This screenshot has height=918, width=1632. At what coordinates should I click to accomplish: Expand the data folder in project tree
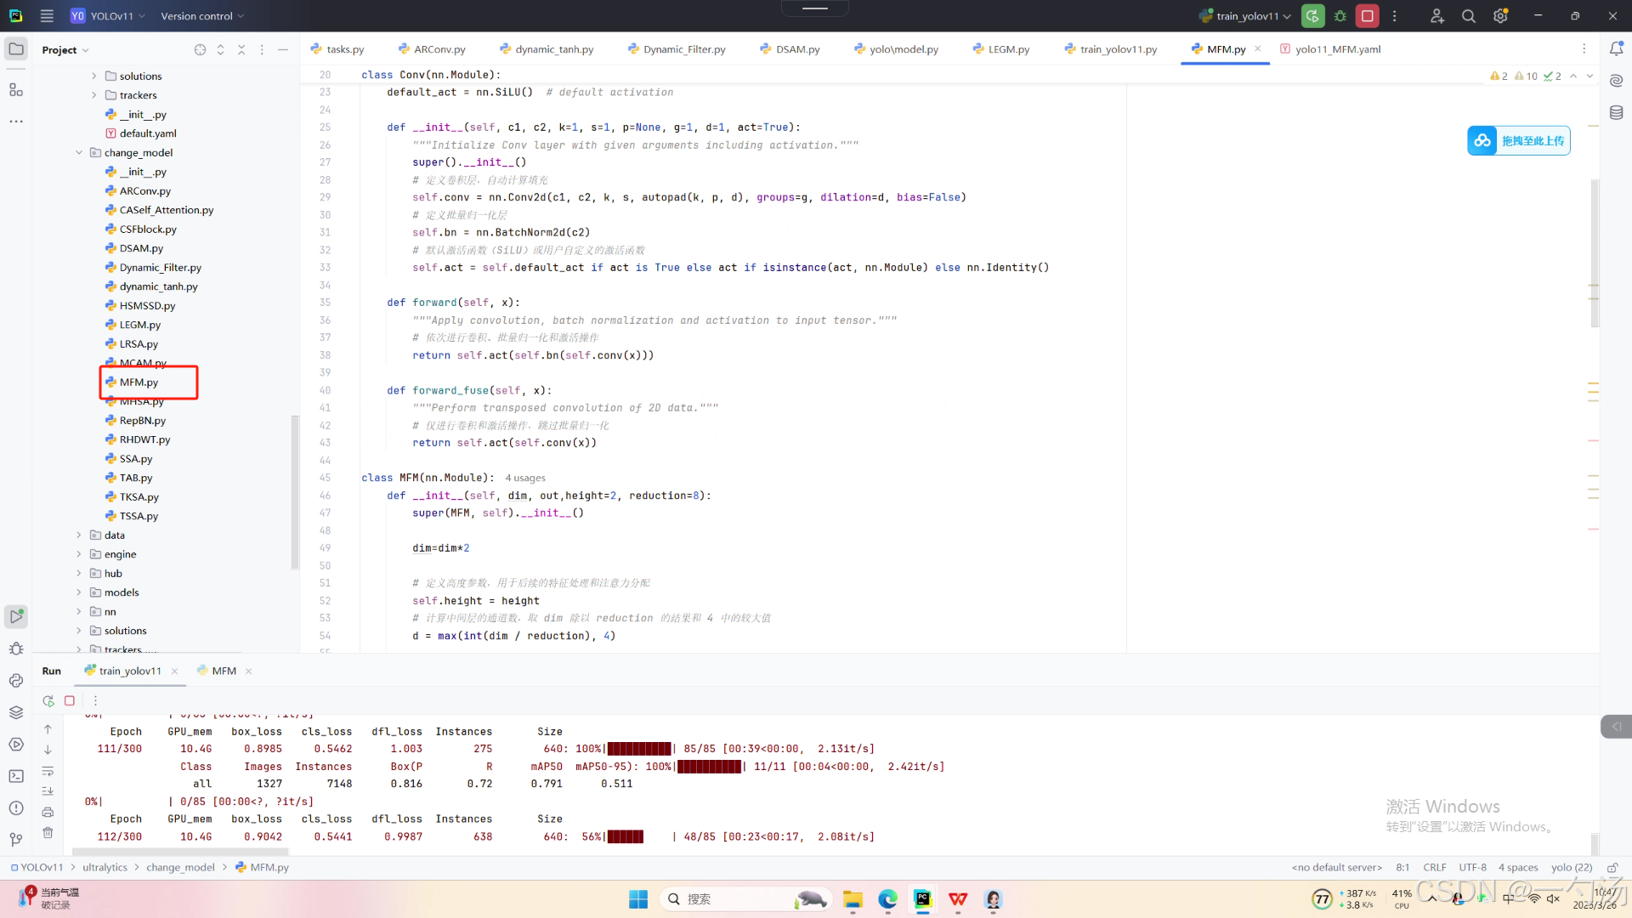pos(79,535)
